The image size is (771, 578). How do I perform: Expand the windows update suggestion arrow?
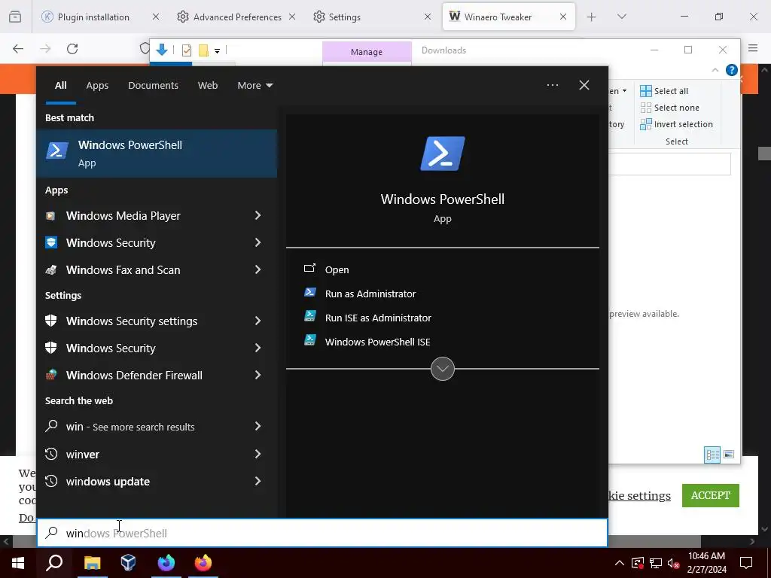click(x=258, y=481)
